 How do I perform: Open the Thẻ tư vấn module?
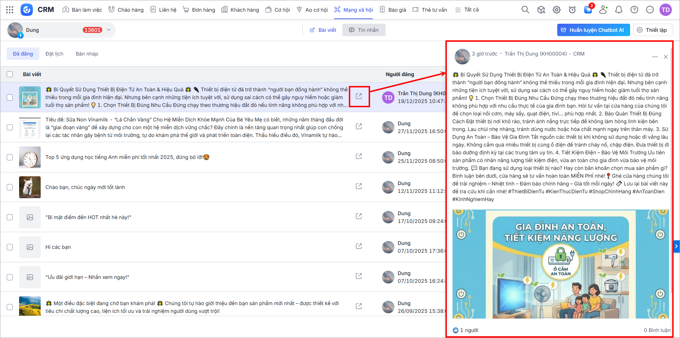coord(430,10)
